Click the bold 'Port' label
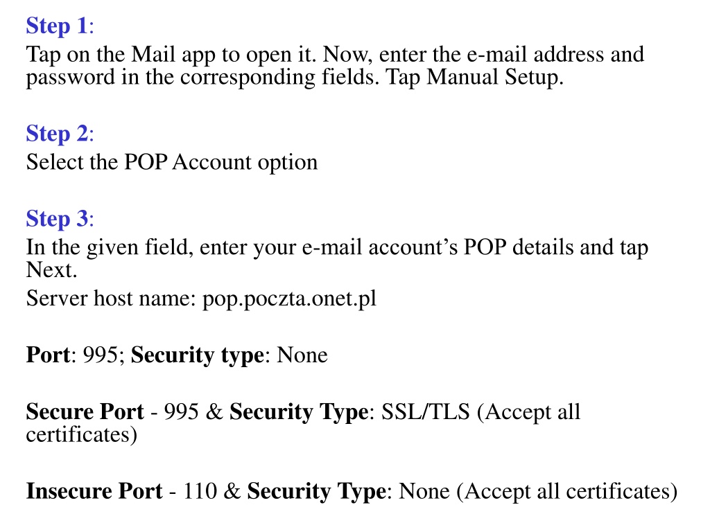The height and width of the screenshot is (532, 710). [48, 355]
